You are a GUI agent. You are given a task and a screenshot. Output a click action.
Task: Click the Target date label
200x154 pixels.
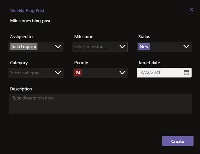click(x=149, y=63)
